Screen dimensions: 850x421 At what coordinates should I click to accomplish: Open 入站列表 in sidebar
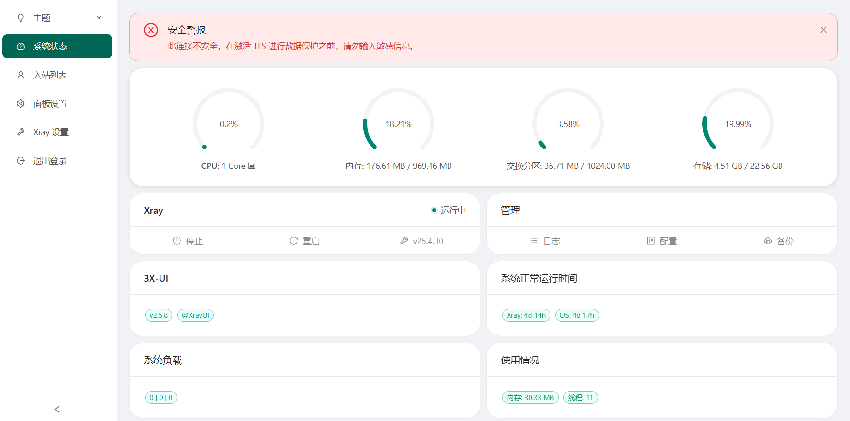57,75
